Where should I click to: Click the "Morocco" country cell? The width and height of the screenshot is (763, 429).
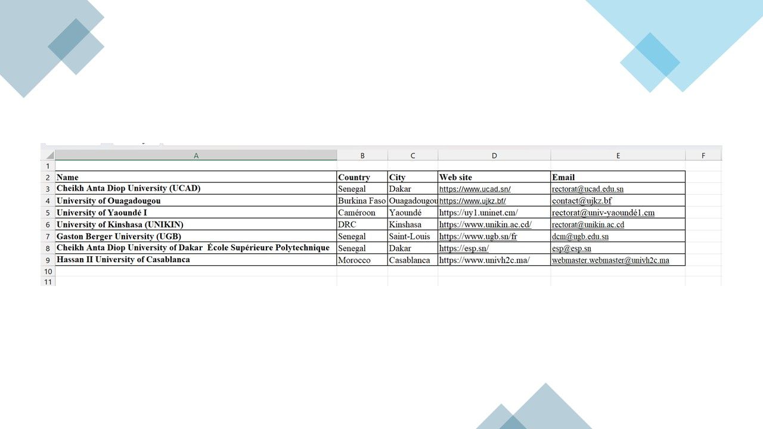(362, 260)
